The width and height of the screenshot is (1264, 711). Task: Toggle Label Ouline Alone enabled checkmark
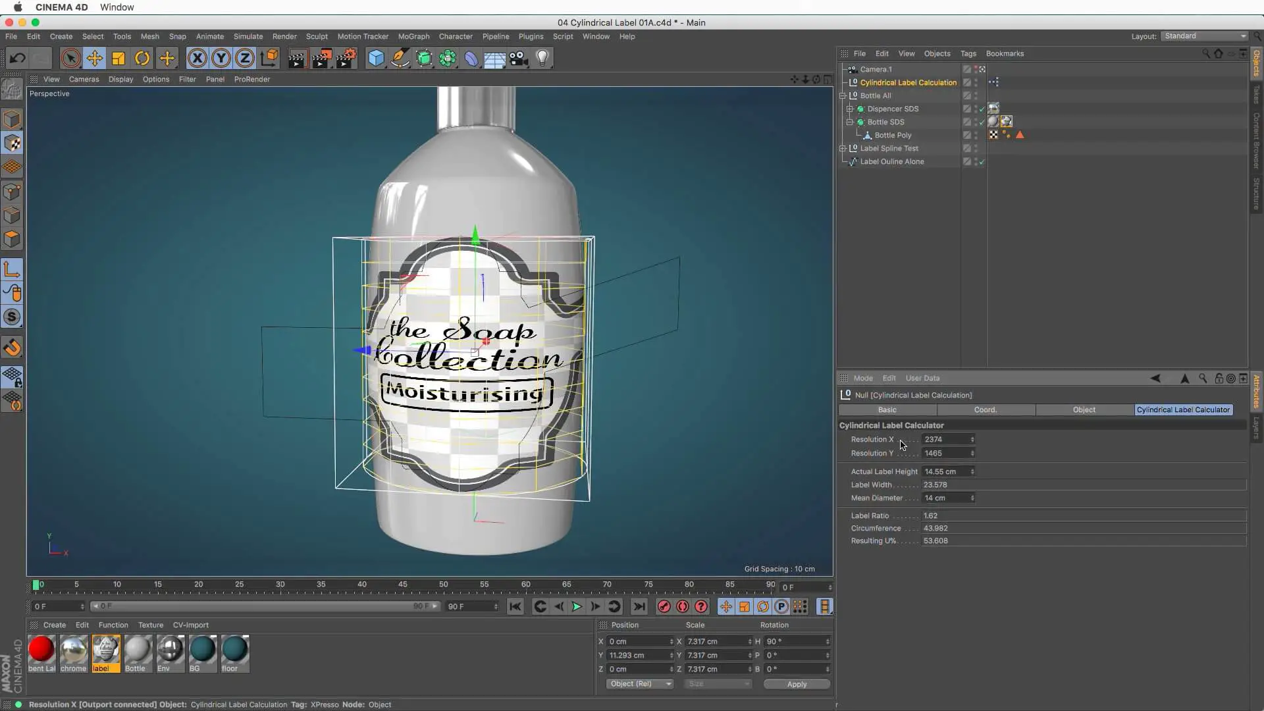tap(982, 162)
